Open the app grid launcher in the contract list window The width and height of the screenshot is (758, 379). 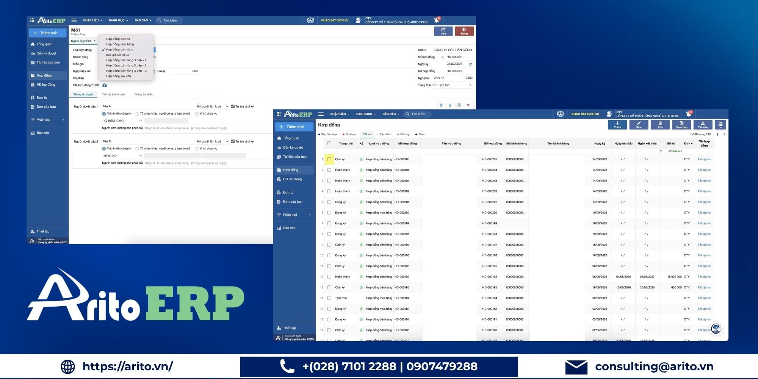(279, 114)
